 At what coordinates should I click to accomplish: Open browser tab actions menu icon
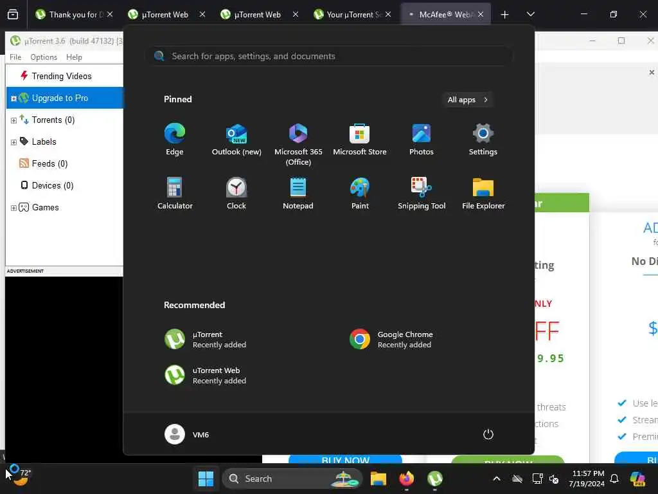(x=13, y=15)
